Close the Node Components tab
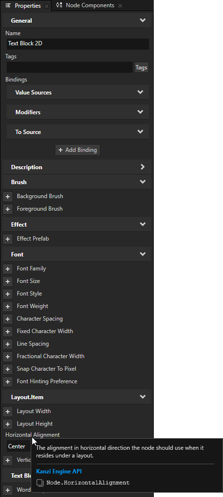 pos(120,6)
